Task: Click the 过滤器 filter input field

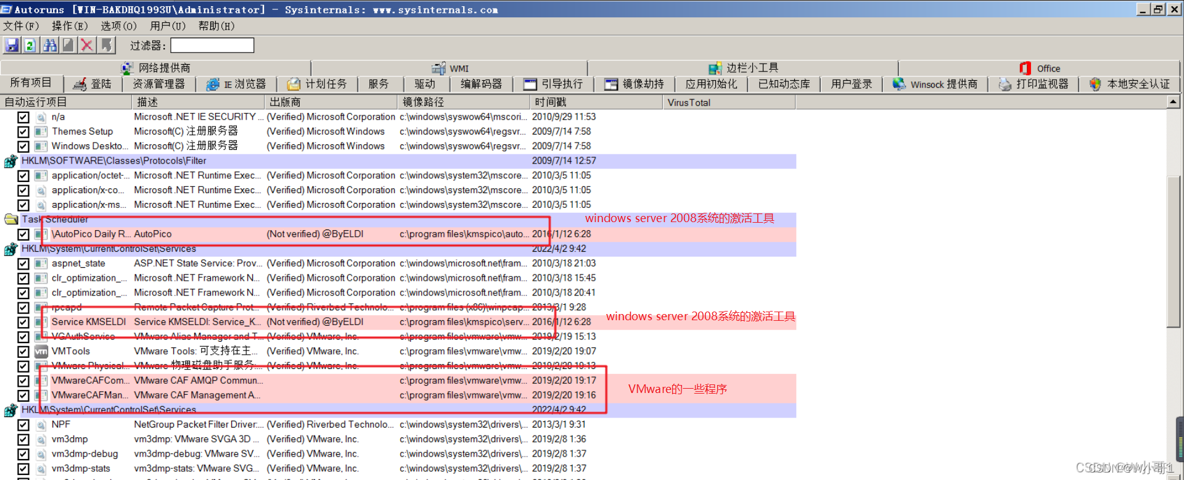Action: pyautogui.click(x=212, y=46)
